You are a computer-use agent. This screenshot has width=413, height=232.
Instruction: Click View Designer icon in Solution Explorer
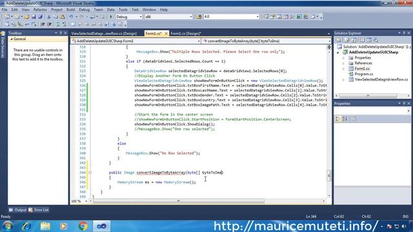pyautogui.click(x=369, y=40)
